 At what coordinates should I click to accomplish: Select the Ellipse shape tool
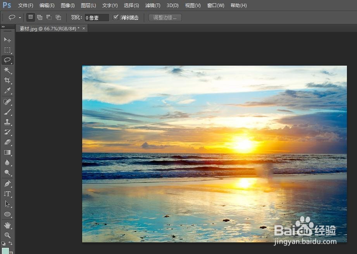point(7,214)
